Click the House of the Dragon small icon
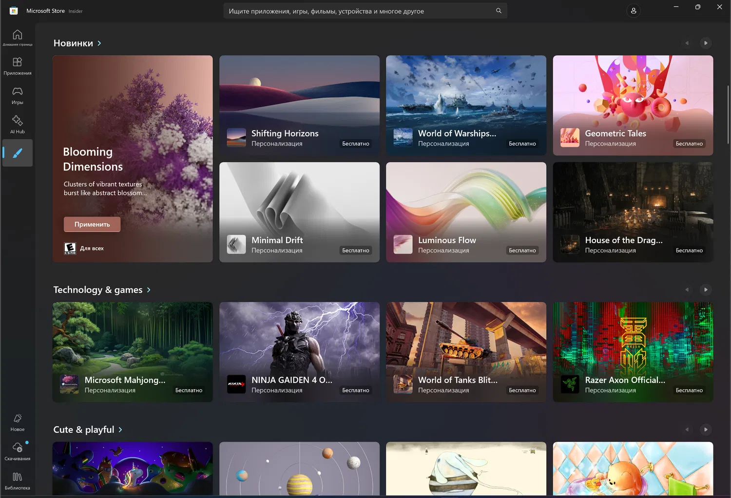This screenshot has height=498, width=731. point(570,245)
